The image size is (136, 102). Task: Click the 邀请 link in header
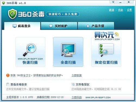112,10
